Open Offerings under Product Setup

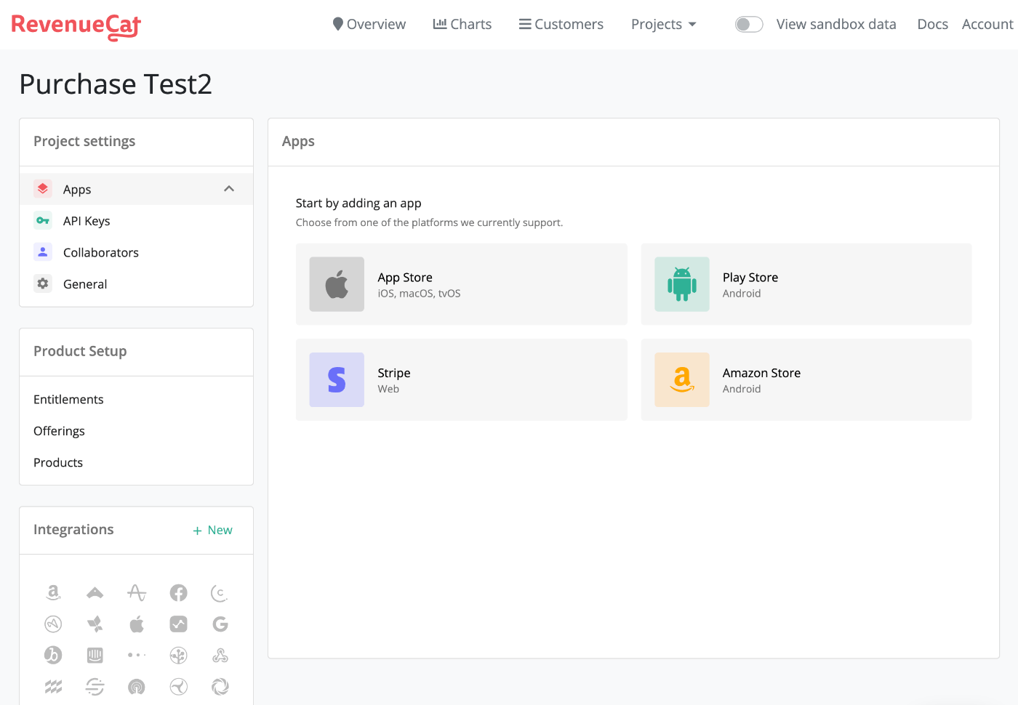click(x=59, y=431)
